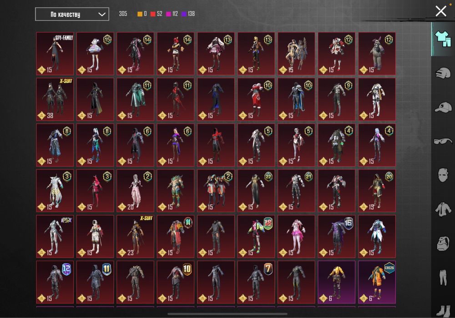The width and height of the screenshot is (455, 318).
Task: Click the purple quality counter showing 138
Action: click(x=188, y=14)
